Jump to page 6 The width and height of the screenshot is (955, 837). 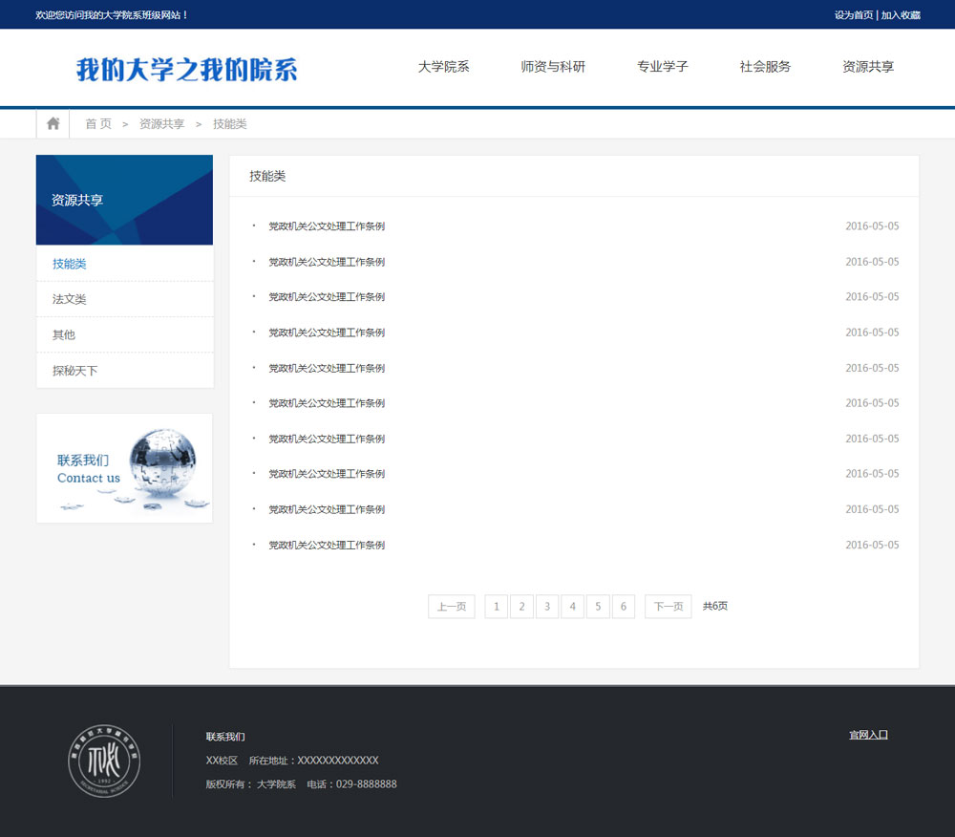[x=623, y=606]
